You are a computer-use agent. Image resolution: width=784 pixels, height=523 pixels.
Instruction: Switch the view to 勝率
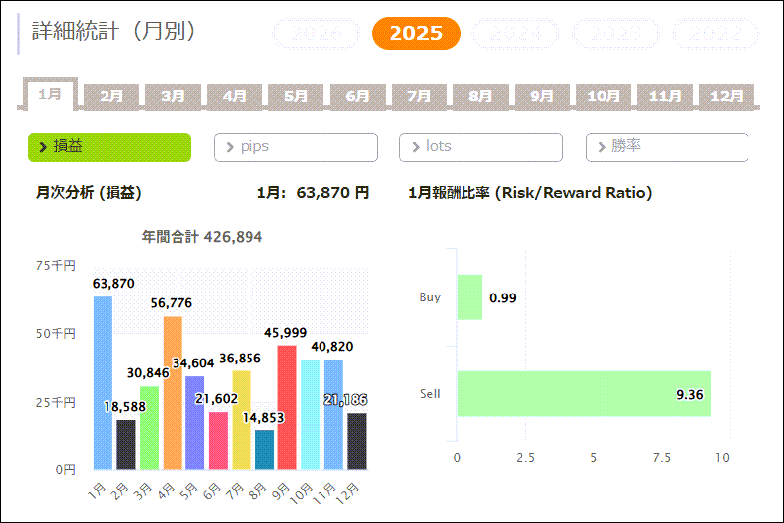tap(667, 147)
